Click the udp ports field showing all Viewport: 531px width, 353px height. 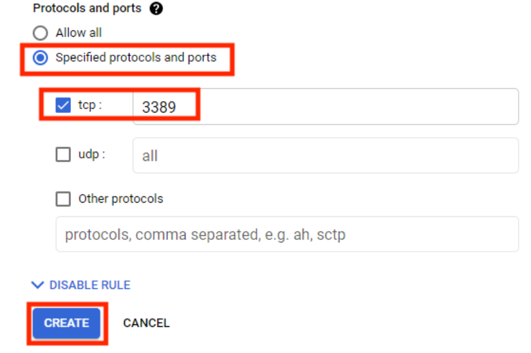click(325, 155)
